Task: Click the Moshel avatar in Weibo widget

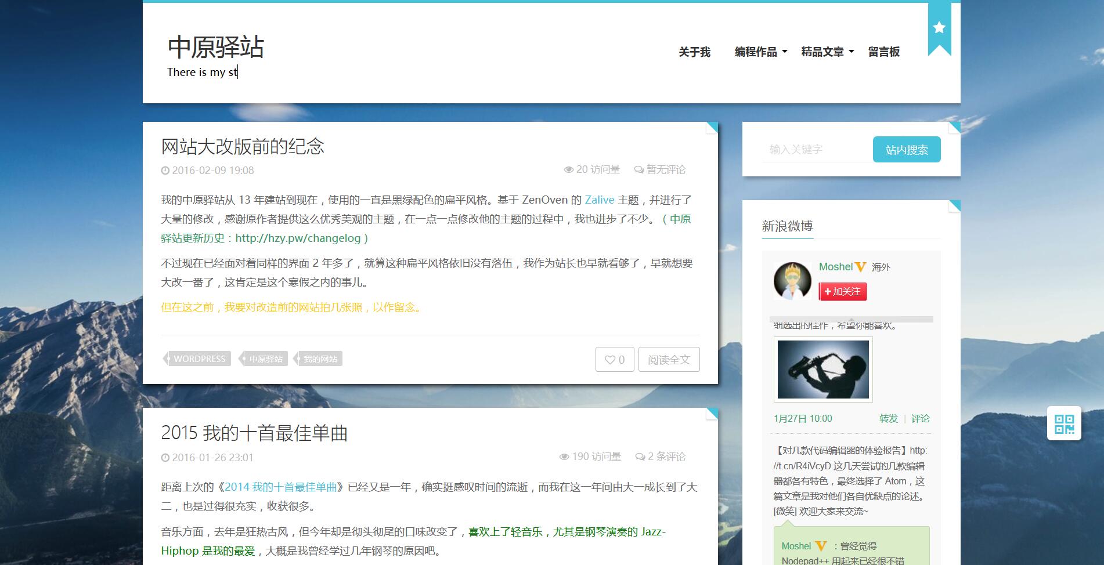Action: (x=792, y=281)
